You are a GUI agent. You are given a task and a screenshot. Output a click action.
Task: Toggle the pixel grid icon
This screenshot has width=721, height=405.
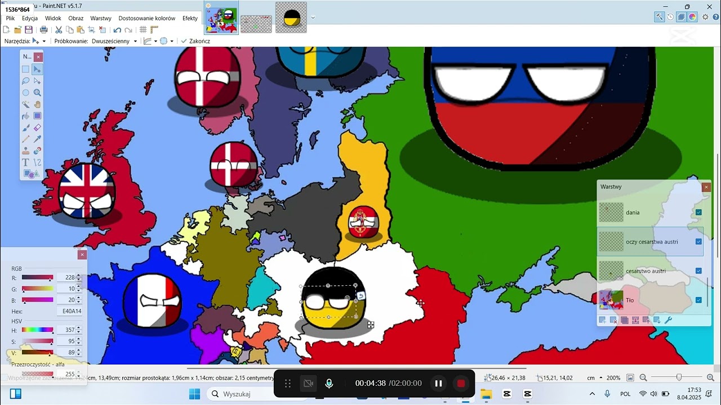pyautogui.click(x=143, y=30)
